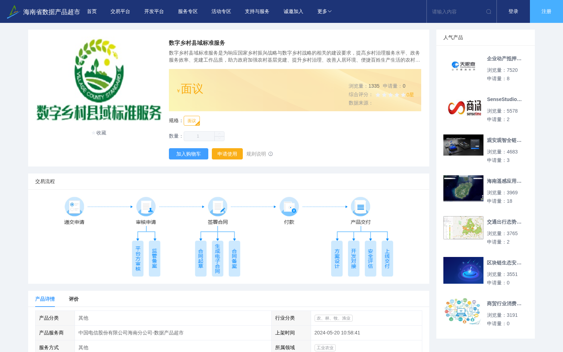
Task: Click the 规则说明 info icon
Action: (x=271, y=154)
